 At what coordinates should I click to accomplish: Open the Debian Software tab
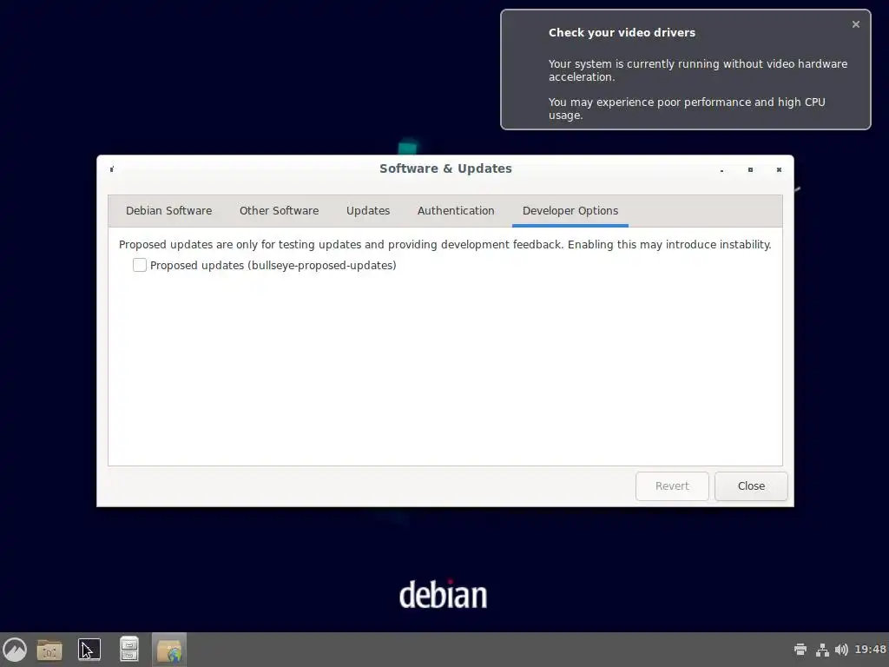point(168,210)
